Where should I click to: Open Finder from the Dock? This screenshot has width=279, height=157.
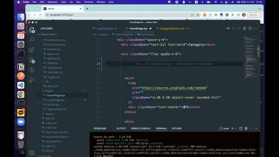pyautogui.click(x=21, y=17)
